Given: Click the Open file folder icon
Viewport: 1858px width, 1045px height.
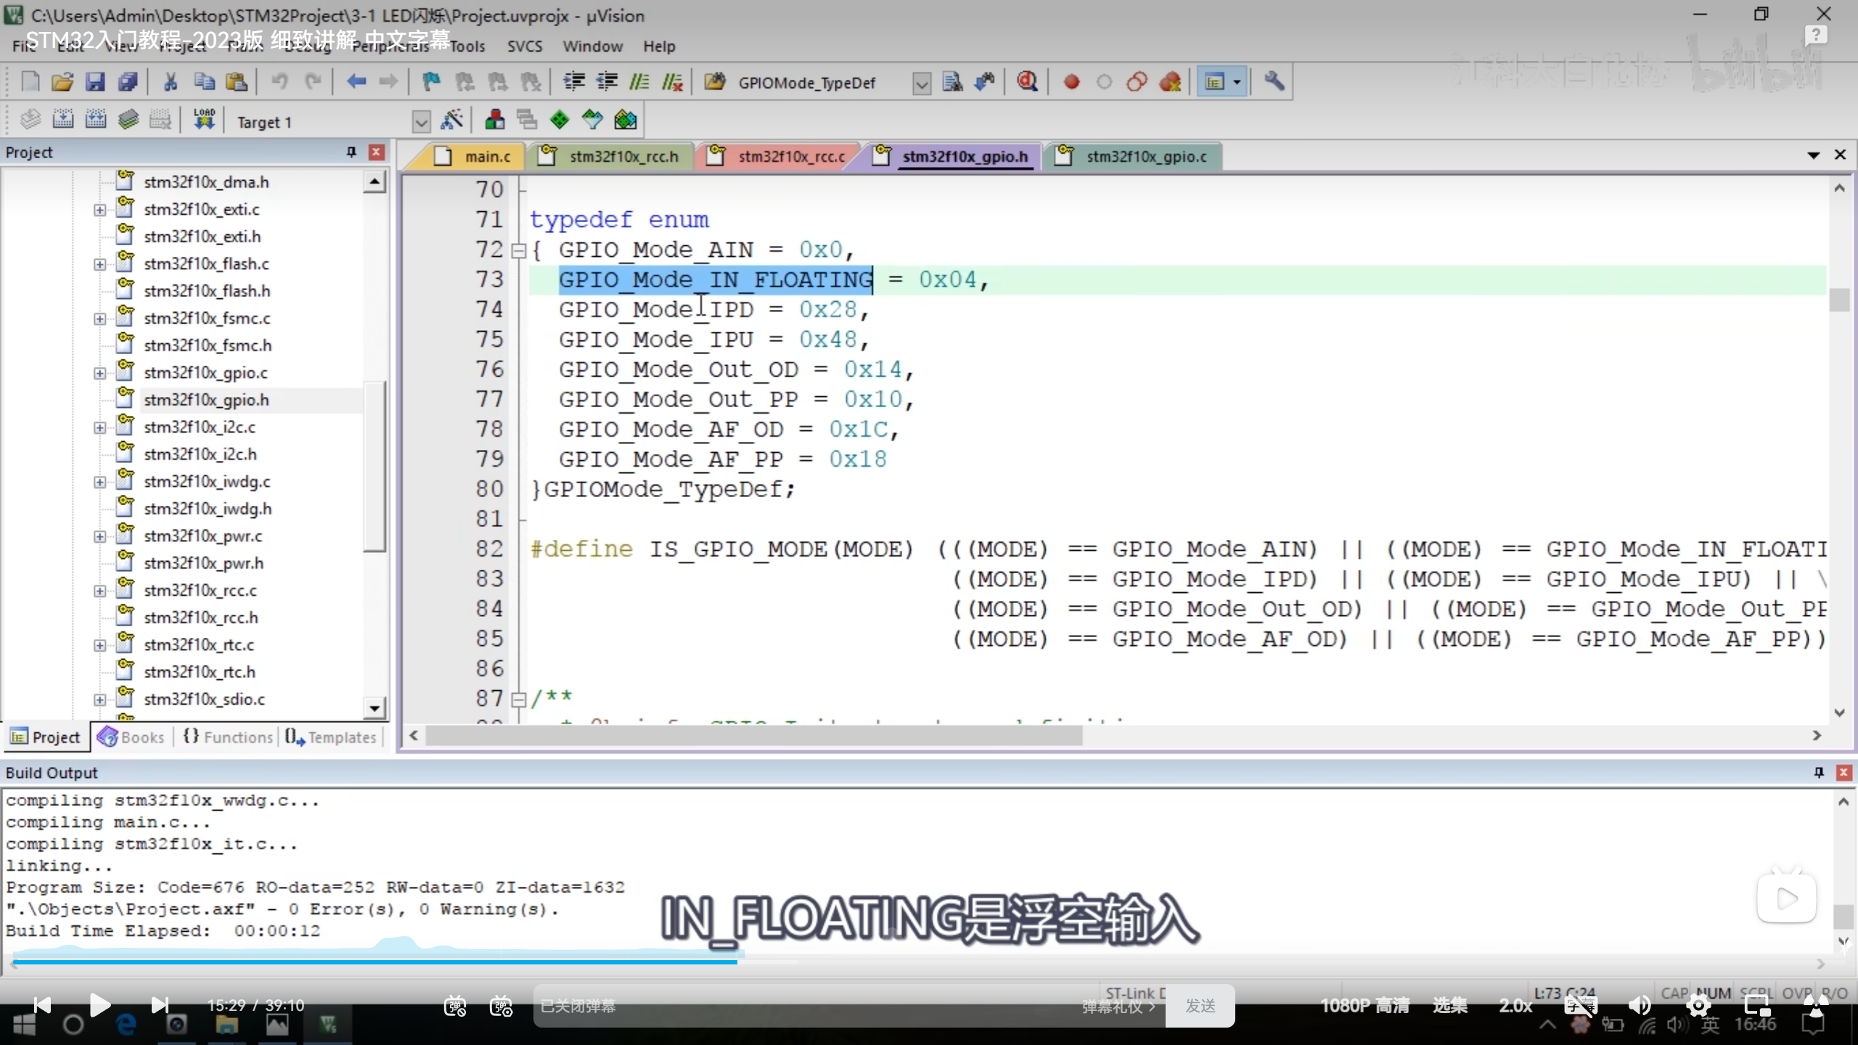Looking at the screenshot, I should click(x=62, y=82).
